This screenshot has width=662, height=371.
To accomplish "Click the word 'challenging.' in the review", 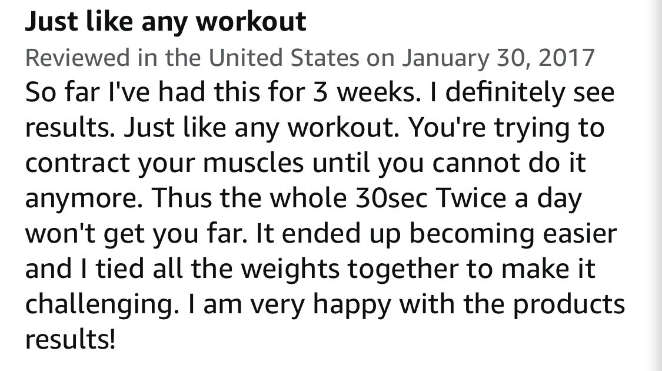I will [99, 304].
